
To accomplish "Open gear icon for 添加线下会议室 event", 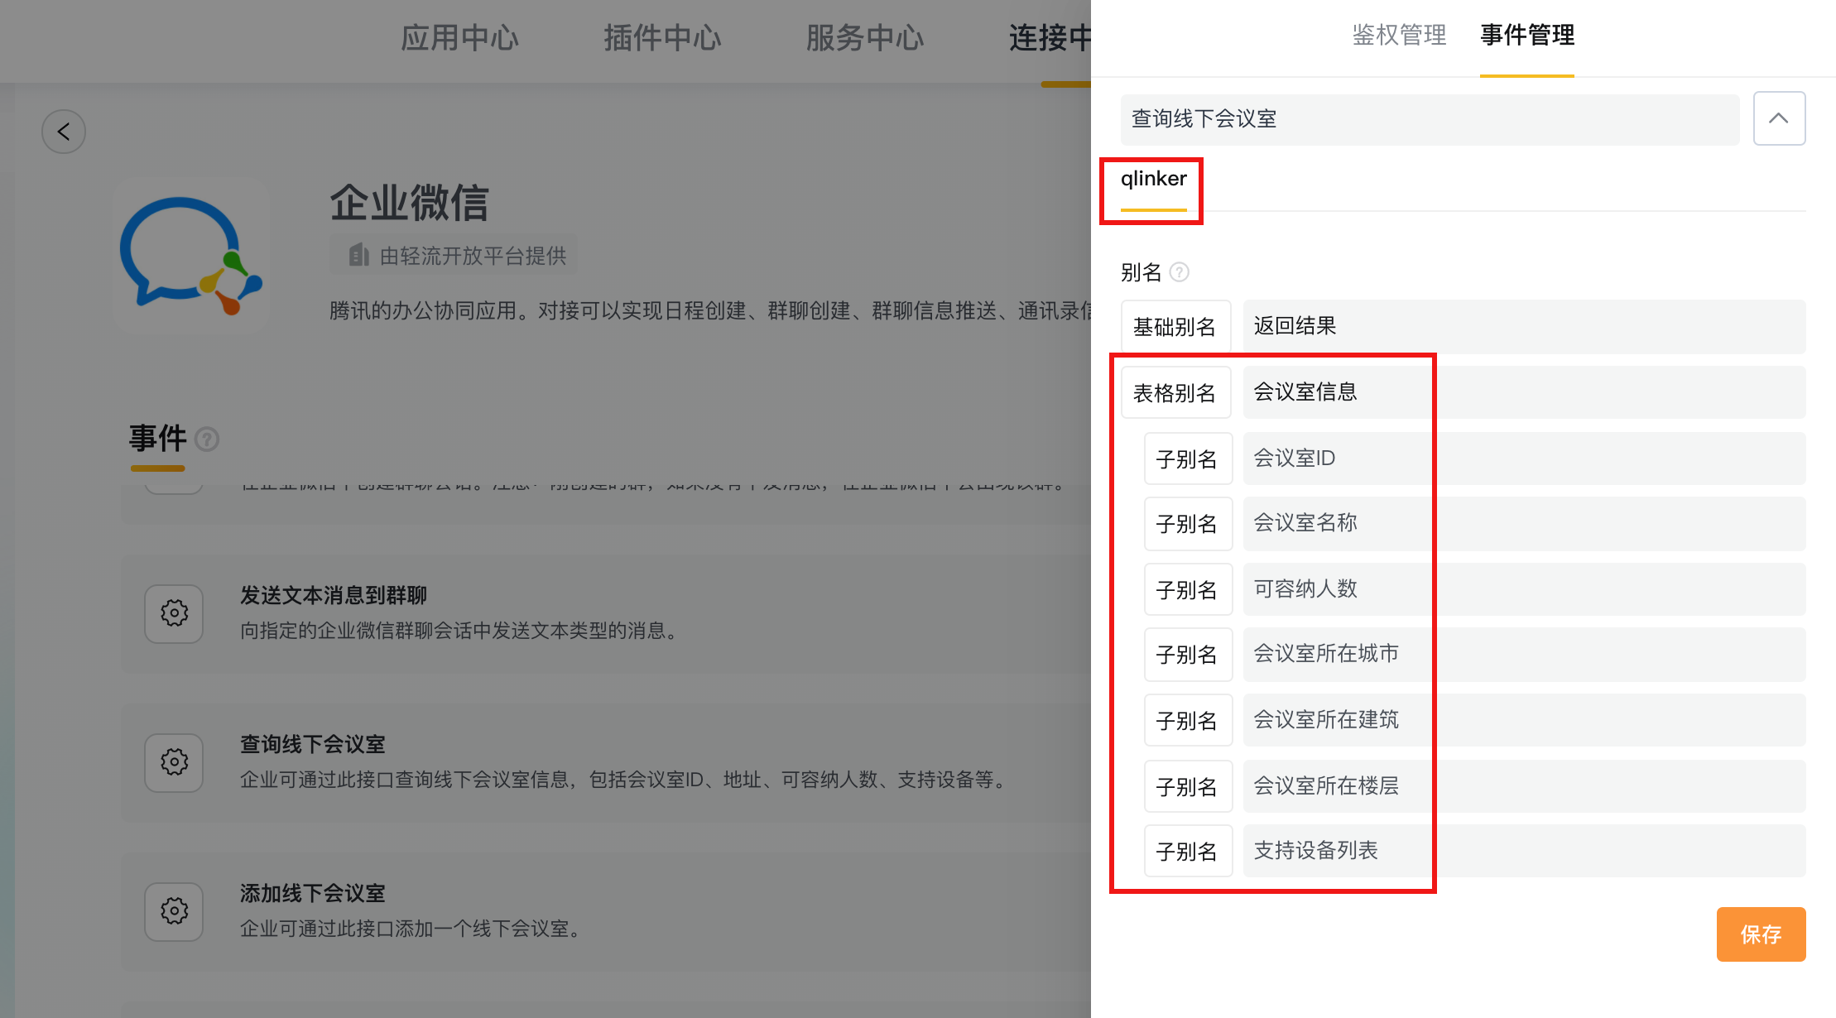I will coord(174,911).
